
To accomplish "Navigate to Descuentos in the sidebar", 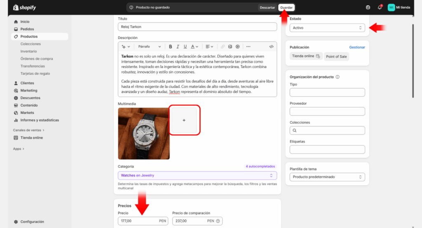I will coord(30,98).
